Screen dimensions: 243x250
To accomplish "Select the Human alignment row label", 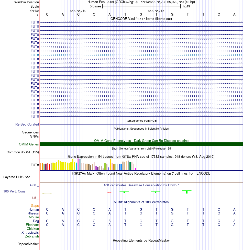I will [34, 210].
